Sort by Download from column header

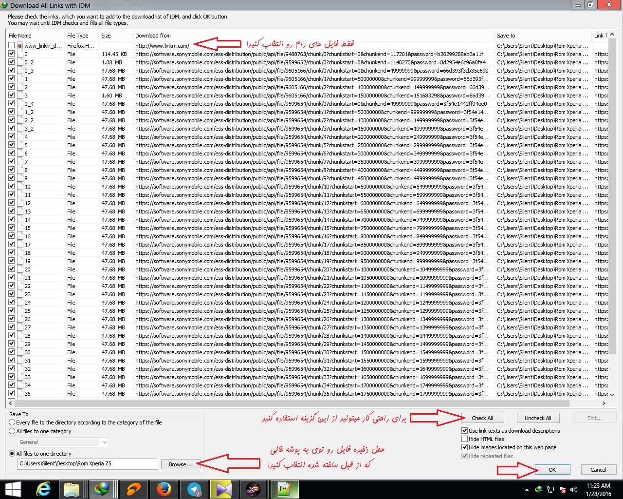(313, 36)
